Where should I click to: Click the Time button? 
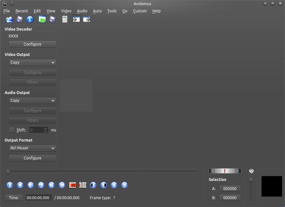coord(14,198)
